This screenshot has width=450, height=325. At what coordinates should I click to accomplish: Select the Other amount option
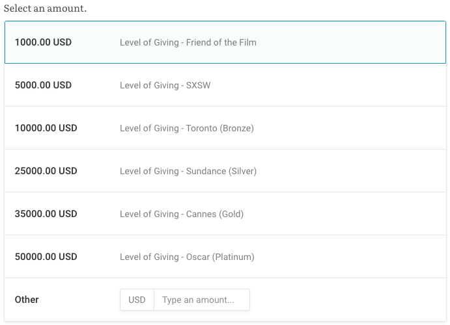[27, 300]
